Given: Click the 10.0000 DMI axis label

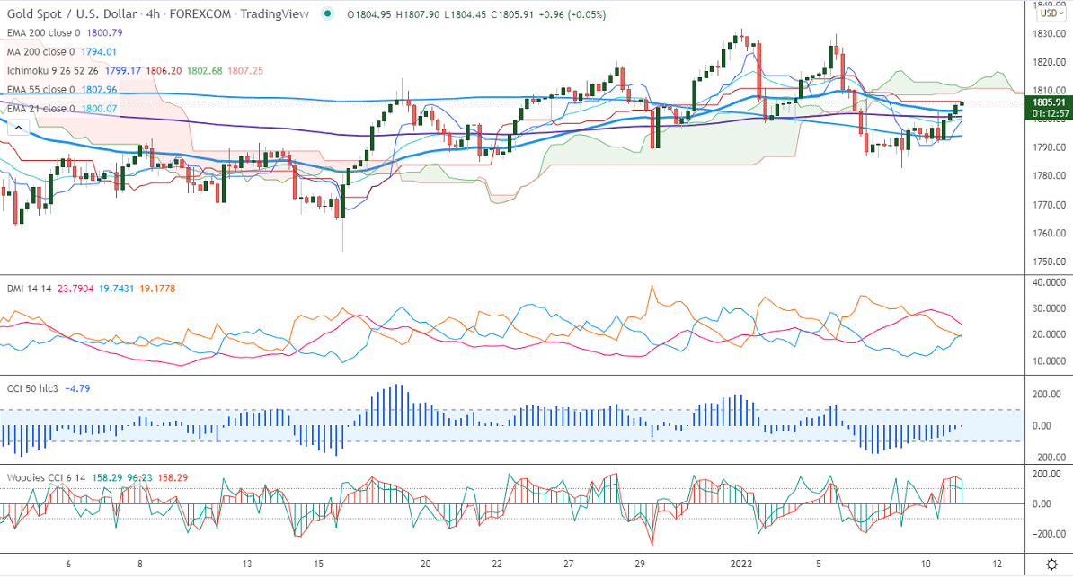Looking at the screenshot, I should pos(1049,361).
